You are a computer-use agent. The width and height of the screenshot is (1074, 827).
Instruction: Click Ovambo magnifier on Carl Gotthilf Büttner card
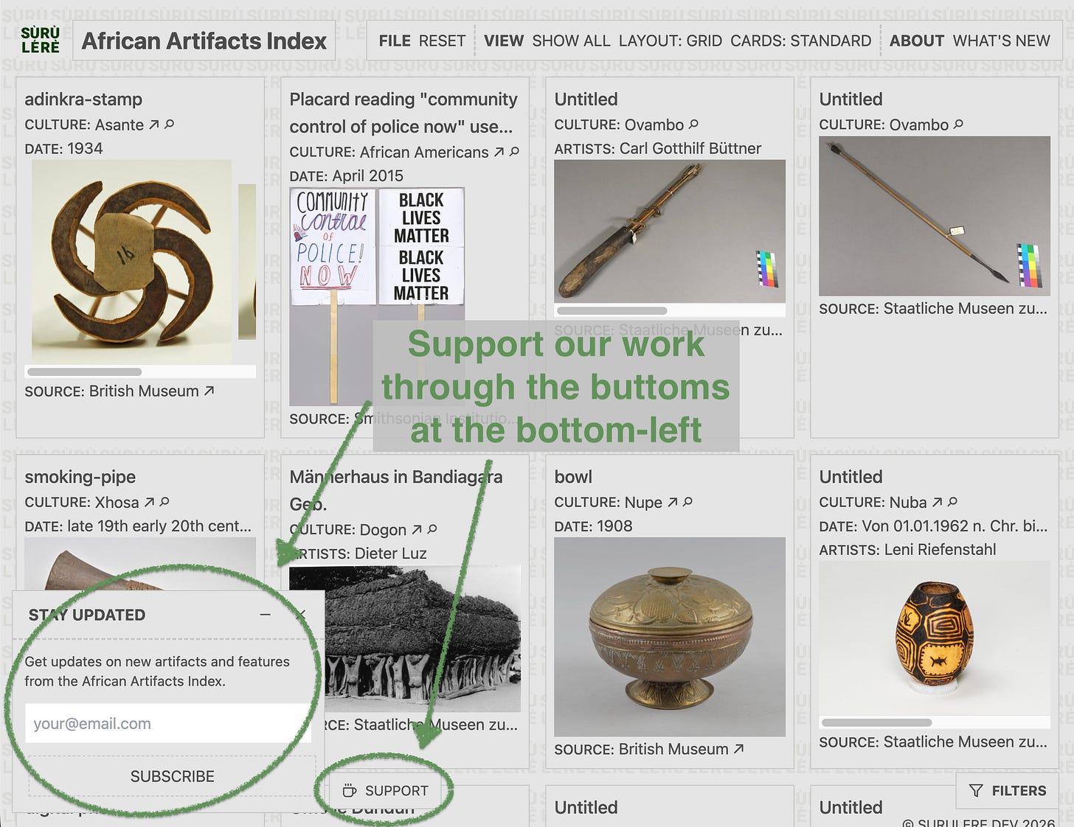pyautogui.click(x=693, y=125)
